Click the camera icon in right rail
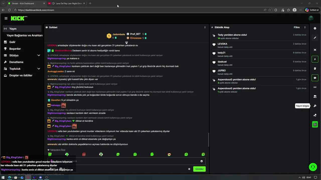 click(x=315, y=96)
